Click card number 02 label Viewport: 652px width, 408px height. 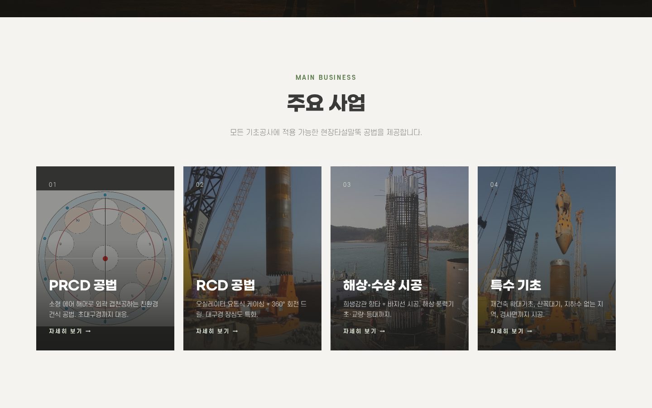click(x=200, y=185)
